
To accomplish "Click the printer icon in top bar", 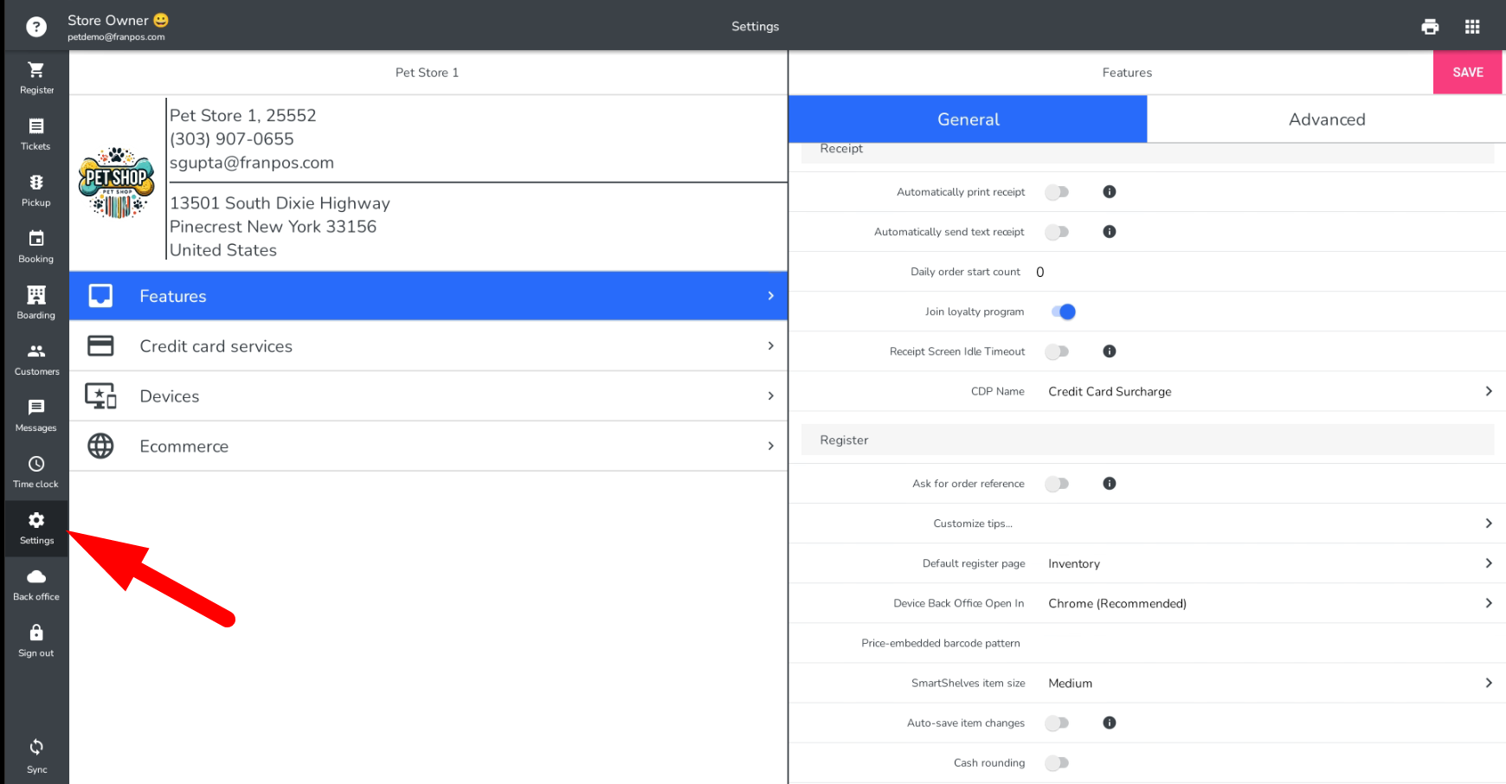I will point(1430,27).
